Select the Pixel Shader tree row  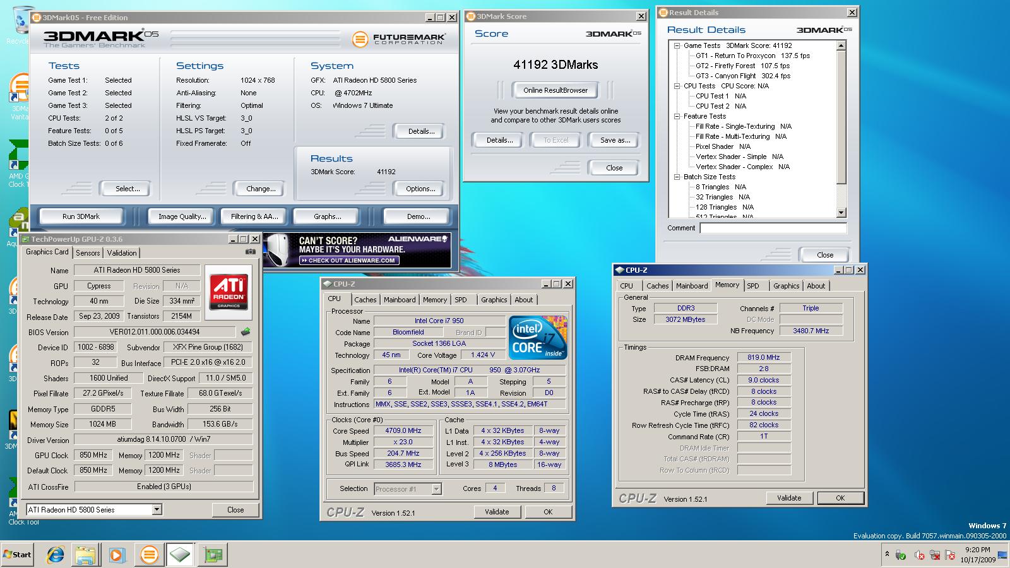[x=723, y=146]
